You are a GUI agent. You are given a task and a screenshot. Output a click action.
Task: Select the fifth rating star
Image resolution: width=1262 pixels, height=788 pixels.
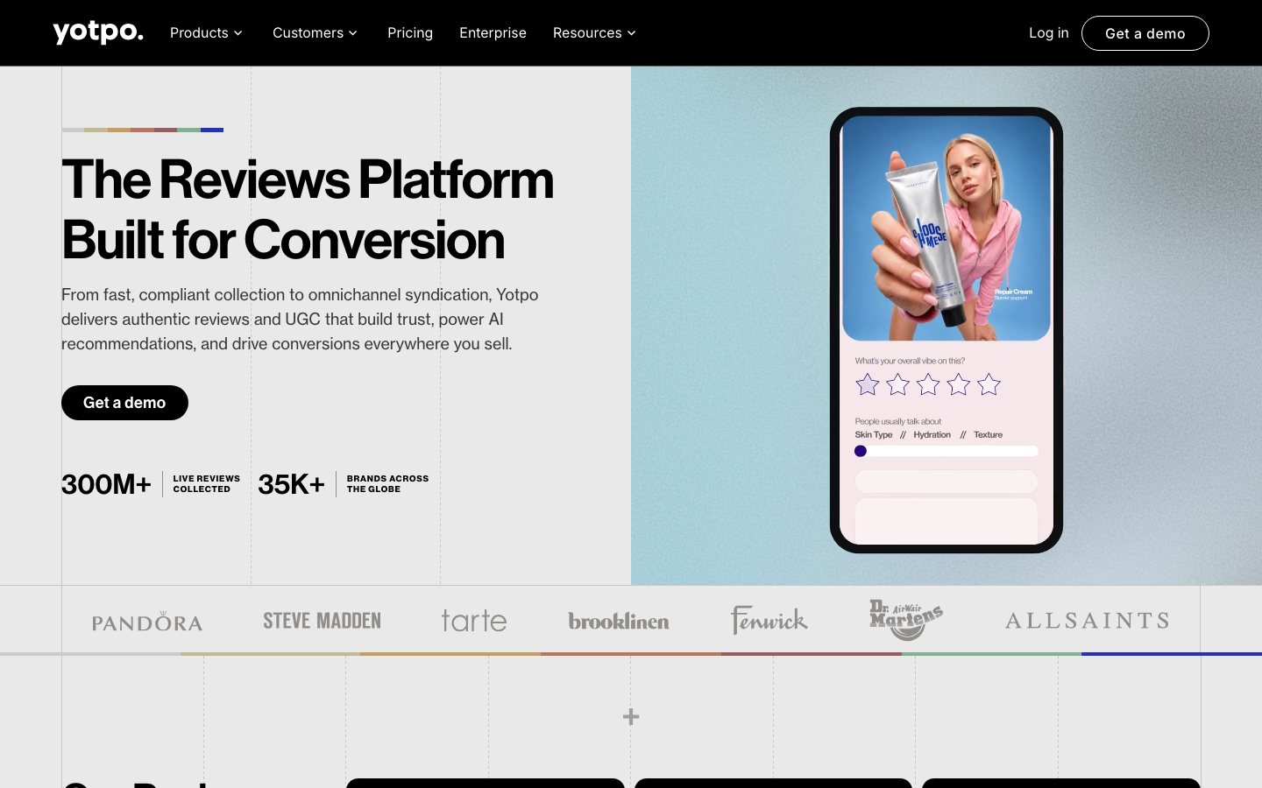click(x=989, y=384)
